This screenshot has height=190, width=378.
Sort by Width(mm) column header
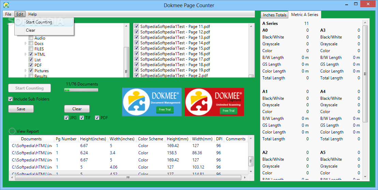coord(202,139)
